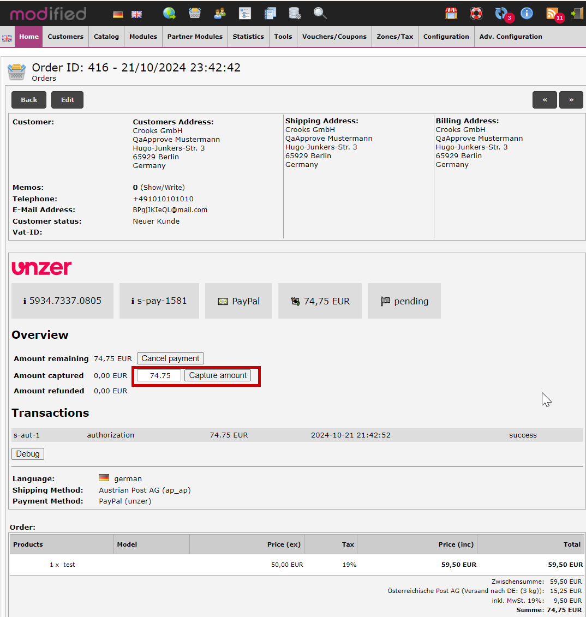Image resolution: width=586 pixels, height=617 pixels.
Task: Click the Summe: 74,75 EUR total
Action: pos(548,610)
